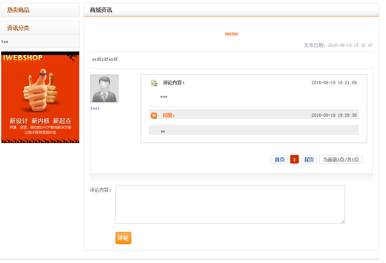Click article body text asdfsdfasdf
Screen dimensions: 386x263
click(x=105, y=59)
